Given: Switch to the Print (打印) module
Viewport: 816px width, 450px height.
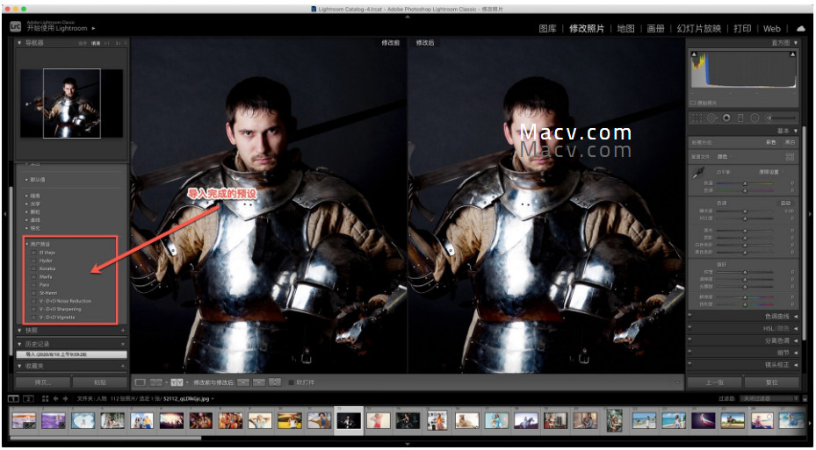Looking at the screenshot, I should point(742,29).
